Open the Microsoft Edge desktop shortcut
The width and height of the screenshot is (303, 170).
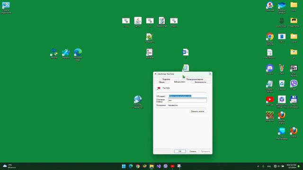coord(78,52)
